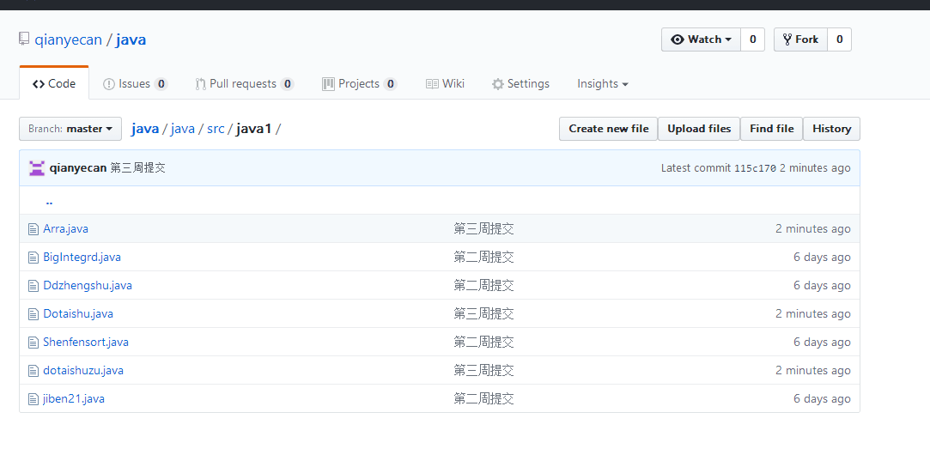Image resolution: width=930 pixels, height=455 pixels.
Task: Open the jiben21.java file
Action: pyautogui.click(x=74, y=399)
